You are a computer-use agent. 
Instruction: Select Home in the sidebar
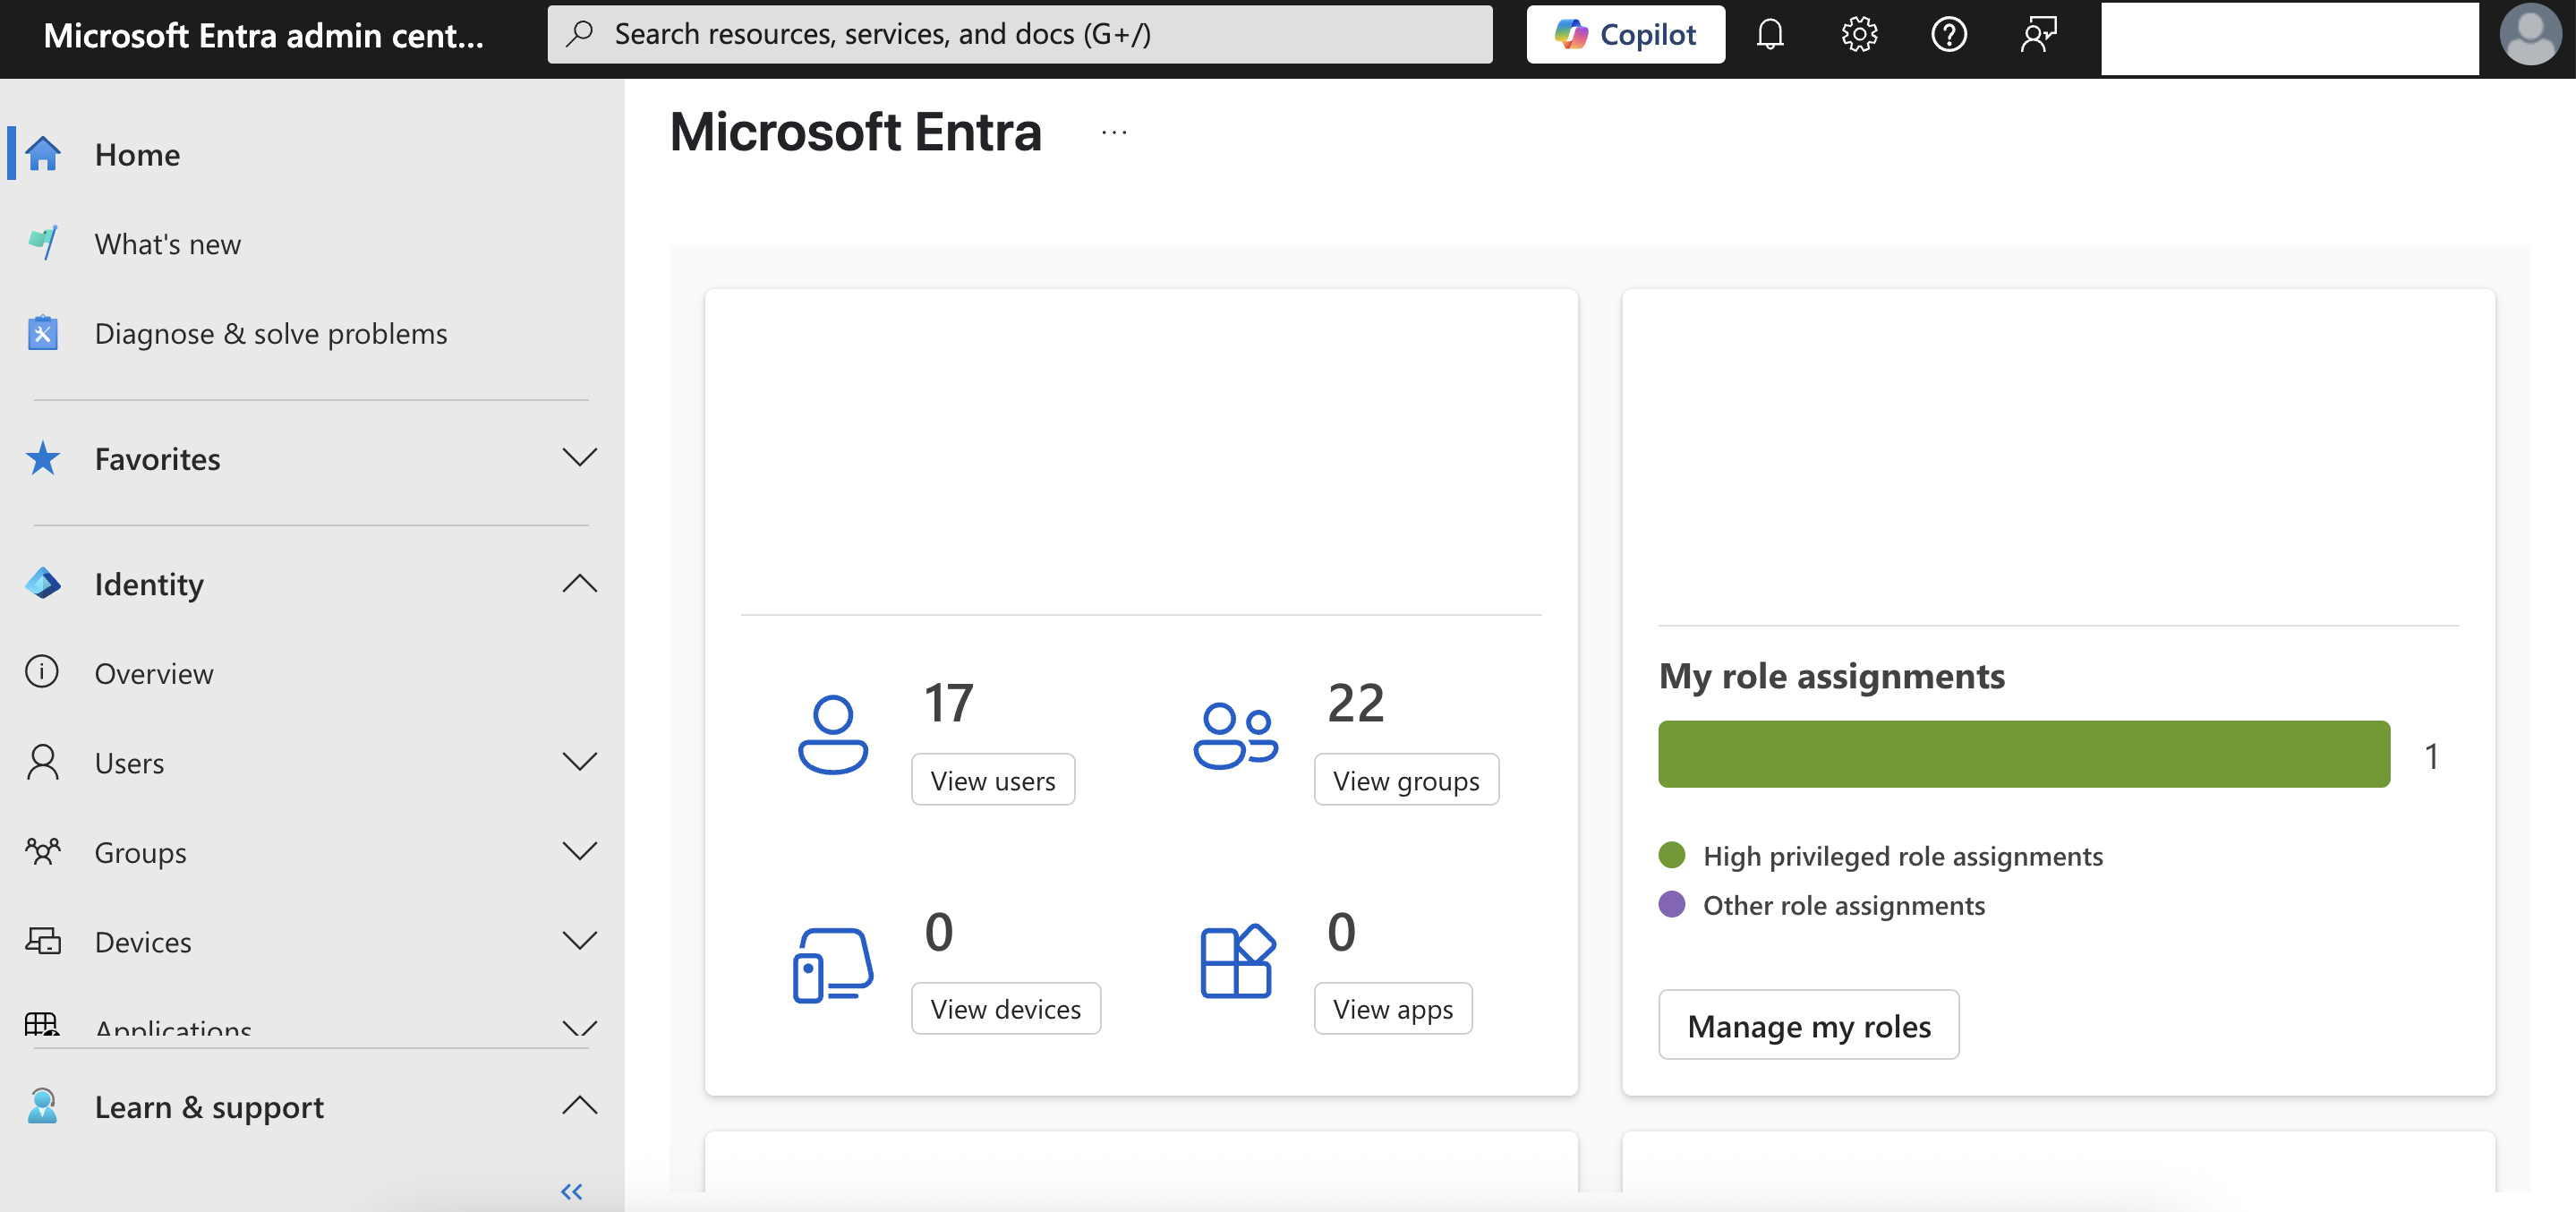click(137, 154)
